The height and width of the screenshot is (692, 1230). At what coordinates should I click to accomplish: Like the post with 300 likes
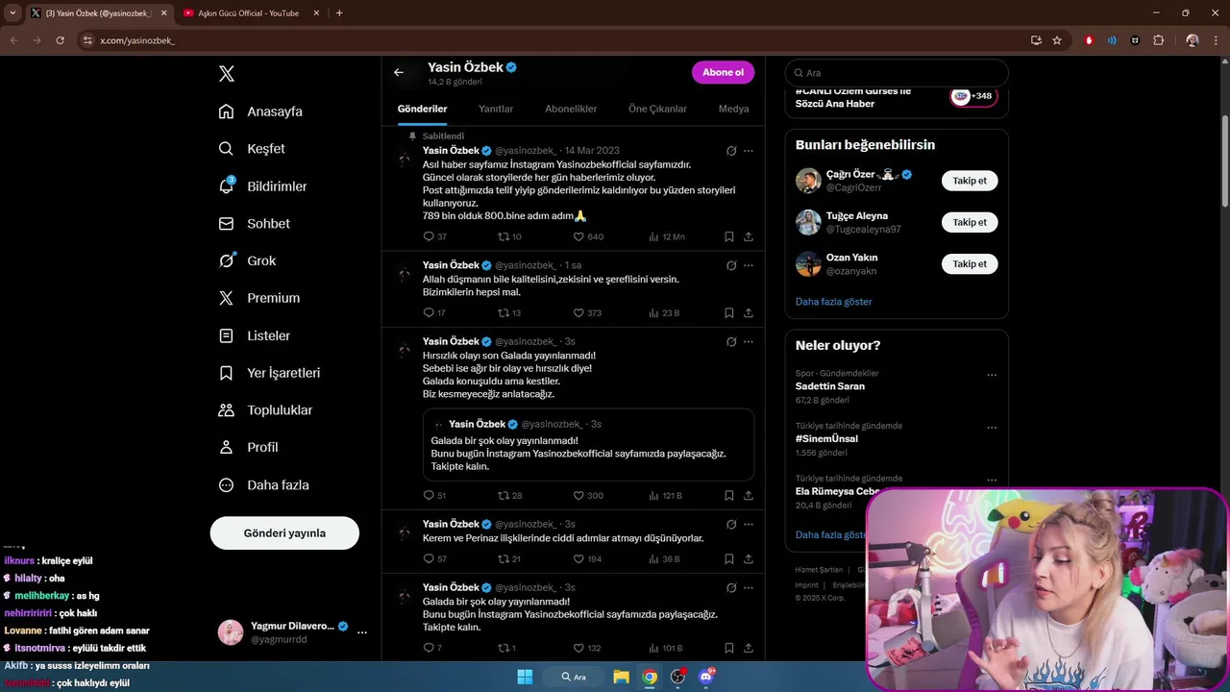coord(588,495)
